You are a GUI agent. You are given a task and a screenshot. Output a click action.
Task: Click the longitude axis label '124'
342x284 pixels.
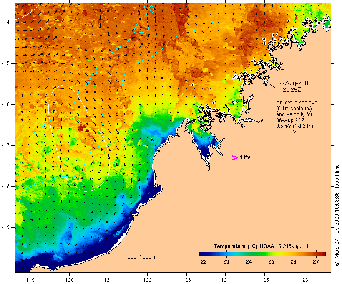(226, 280)
